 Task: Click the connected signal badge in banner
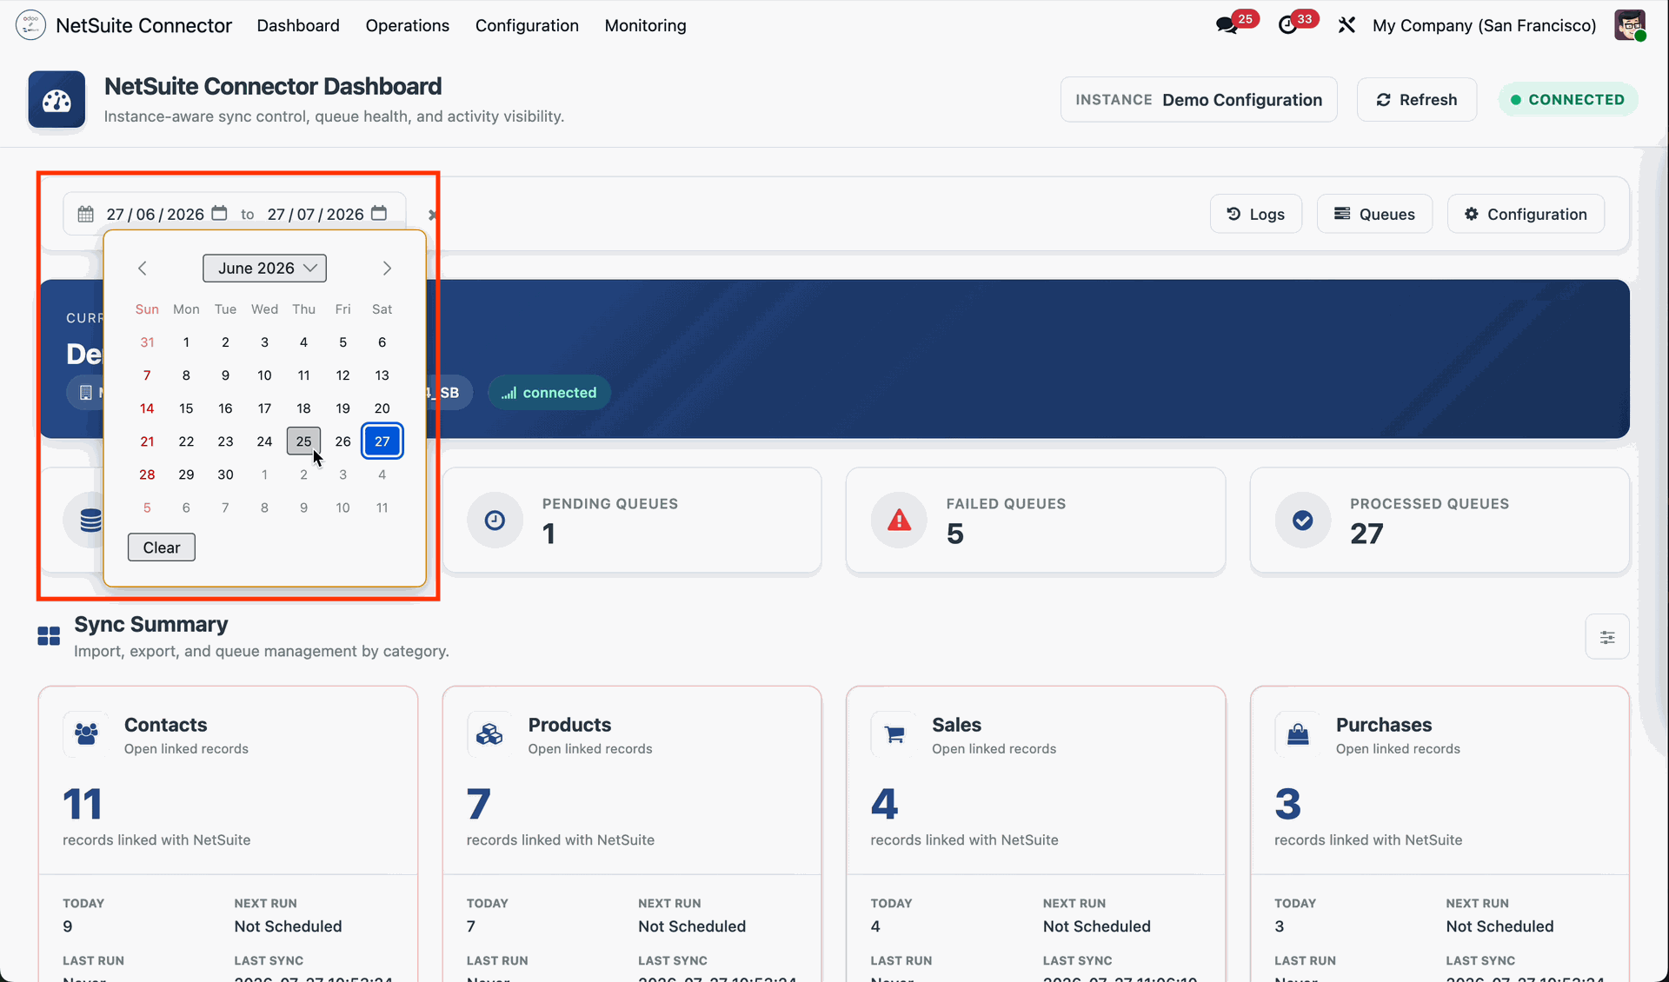click(x=549, y=393)
